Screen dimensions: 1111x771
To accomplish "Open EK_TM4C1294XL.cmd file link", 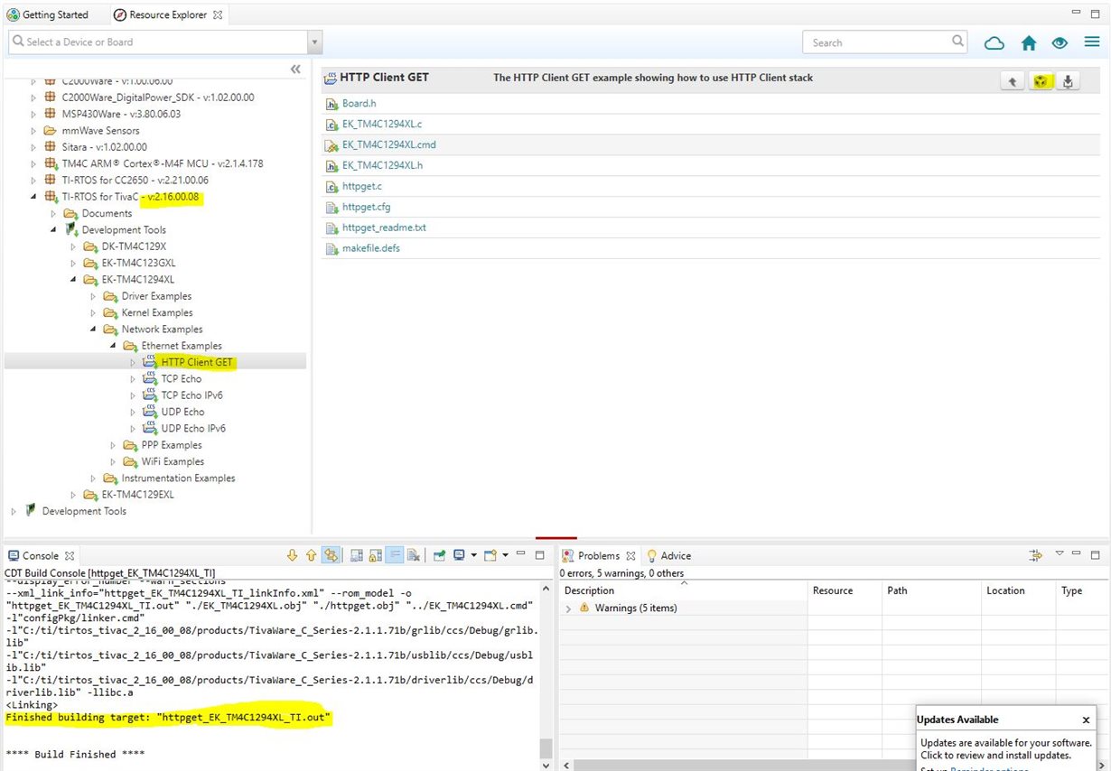I will [388, 144].
